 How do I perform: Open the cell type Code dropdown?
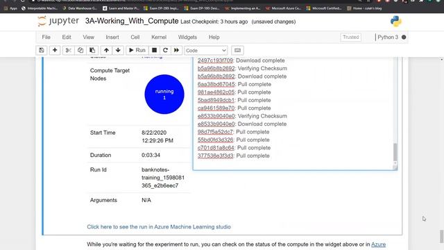[206, 51]
